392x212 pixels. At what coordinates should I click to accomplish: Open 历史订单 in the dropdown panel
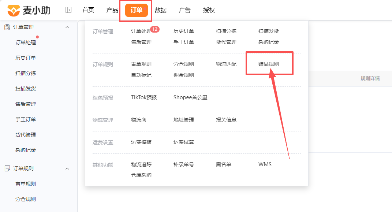[x=184, y=31]
